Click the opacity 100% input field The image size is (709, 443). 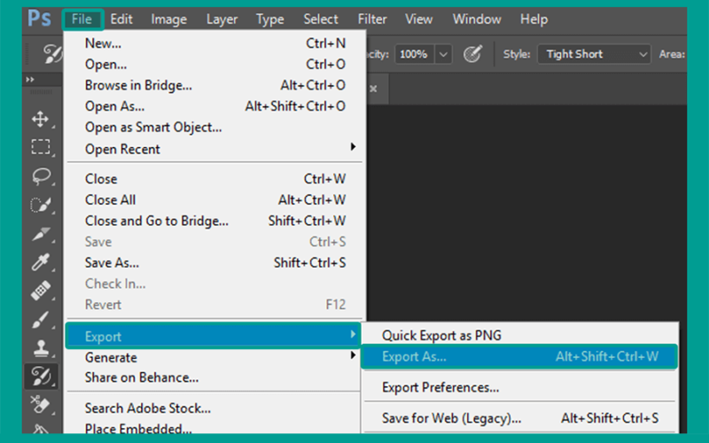tap(415, 54)
